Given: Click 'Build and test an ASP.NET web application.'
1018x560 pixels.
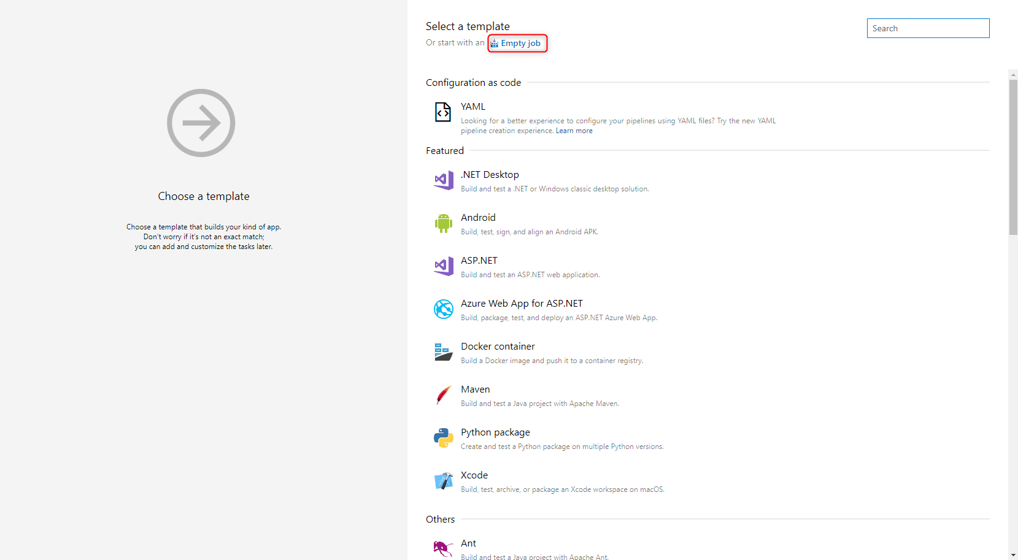Looking at the screenshot, I should 530,275.
